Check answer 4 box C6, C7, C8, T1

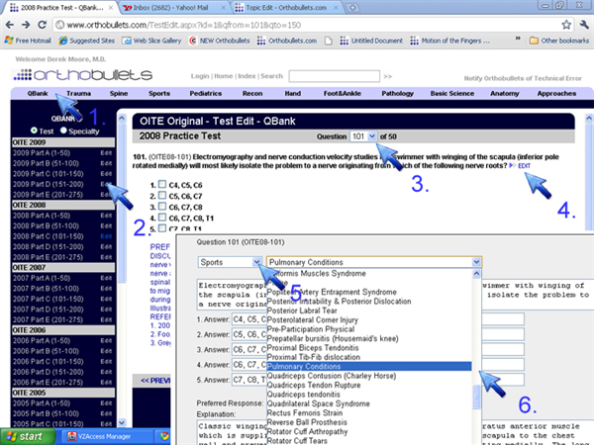(162, 218)
